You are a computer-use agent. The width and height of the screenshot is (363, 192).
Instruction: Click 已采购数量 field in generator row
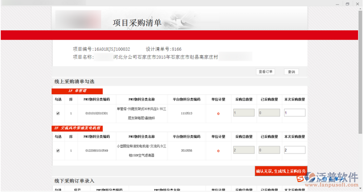(x=269, y=150)
